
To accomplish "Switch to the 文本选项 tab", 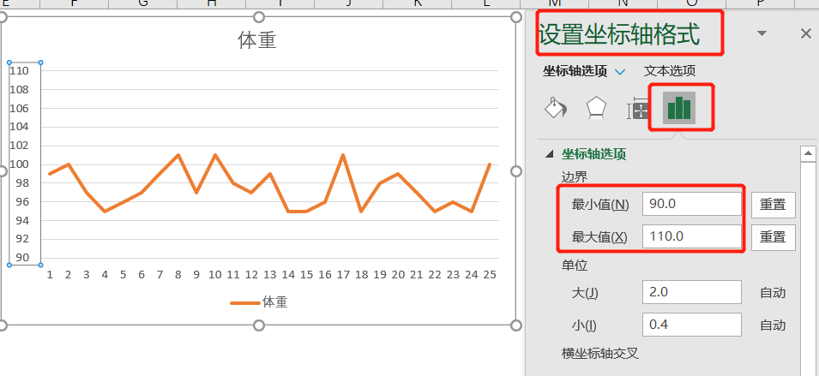I will pyautogui.click(x=670, y=71).
